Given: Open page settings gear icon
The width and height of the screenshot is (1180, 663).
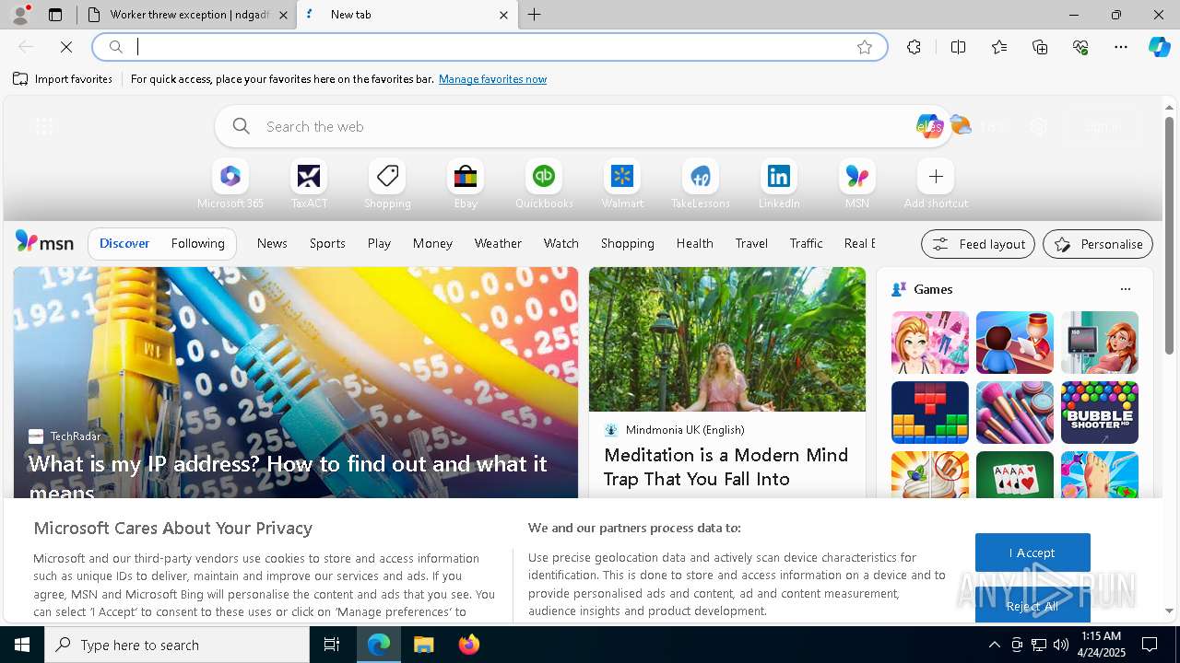Looking at the screenshot, I should point(1039,126).
